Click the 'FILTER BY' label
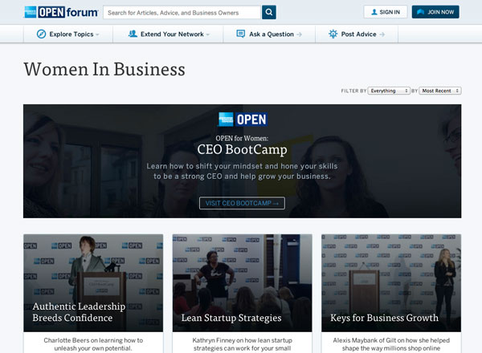 [x=353, y=91]
